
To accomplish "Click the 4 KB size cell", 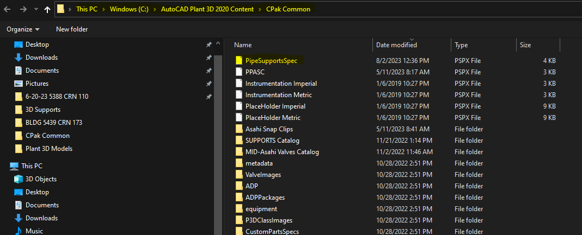I will tap(549, 60).
